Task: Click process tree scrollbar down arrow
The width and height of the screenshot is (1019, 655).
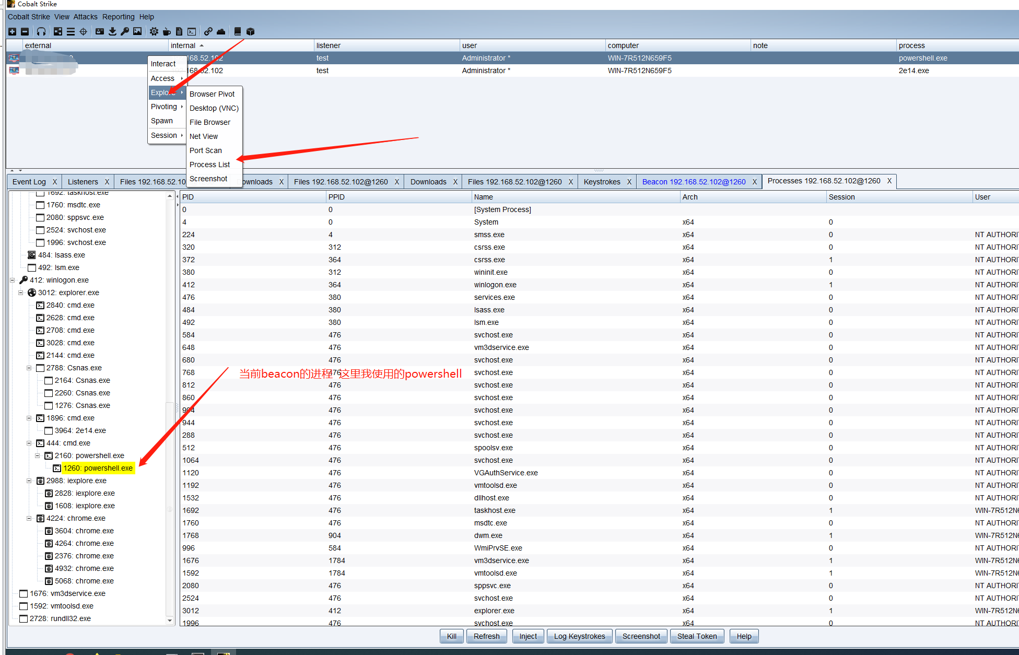Action: pyautogui.click(x=170, y=621)
